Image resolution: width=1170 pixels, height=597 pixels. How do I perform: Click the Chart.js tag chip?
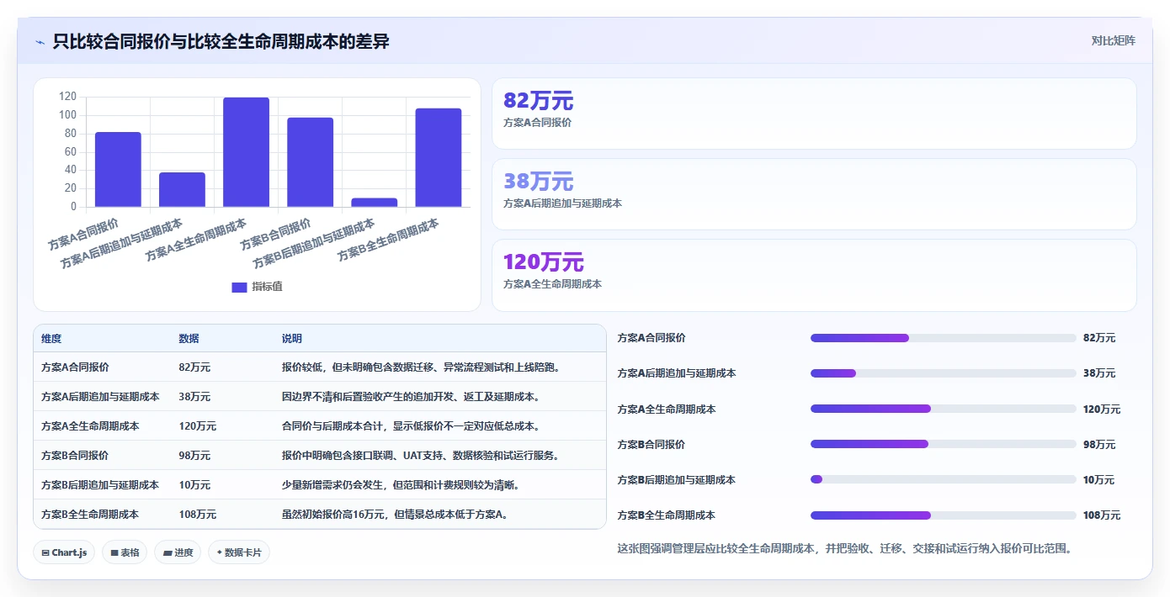[64, 552]
